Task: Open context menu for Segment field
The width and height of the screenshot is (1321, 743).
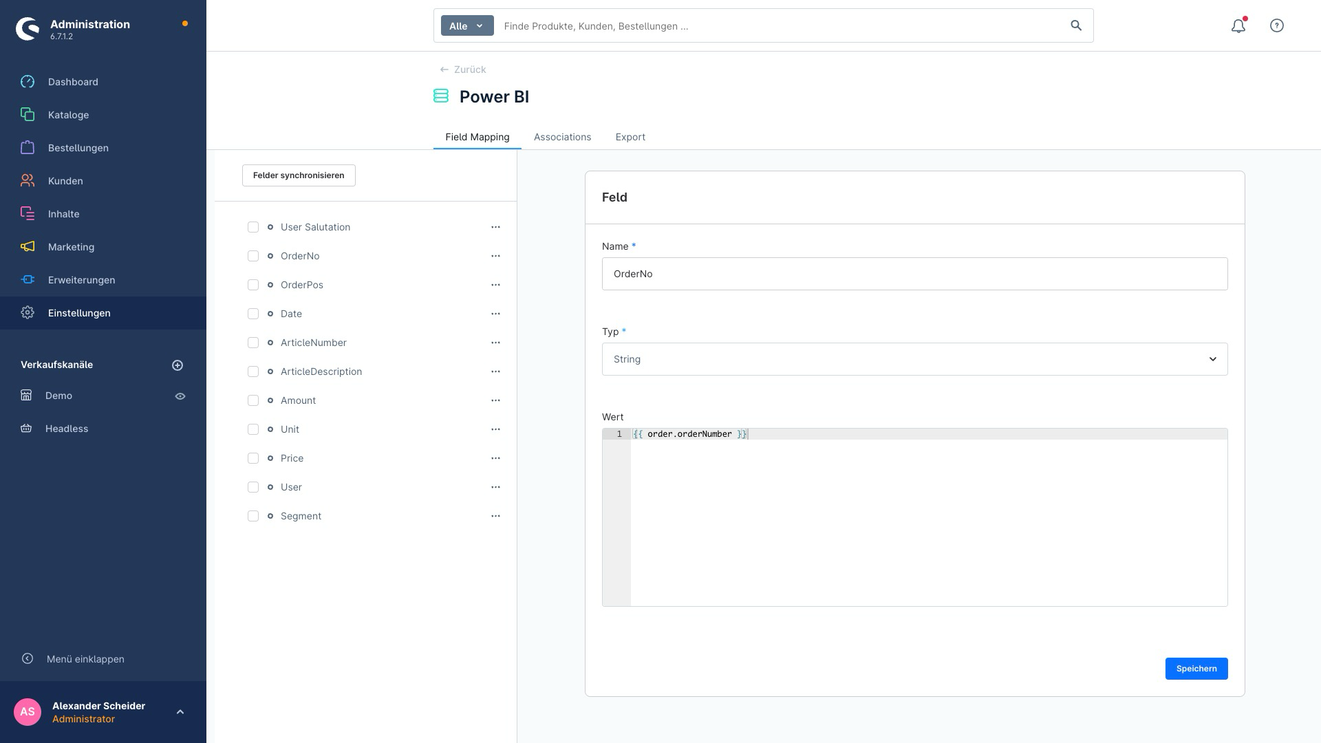Action: point(495,516)
